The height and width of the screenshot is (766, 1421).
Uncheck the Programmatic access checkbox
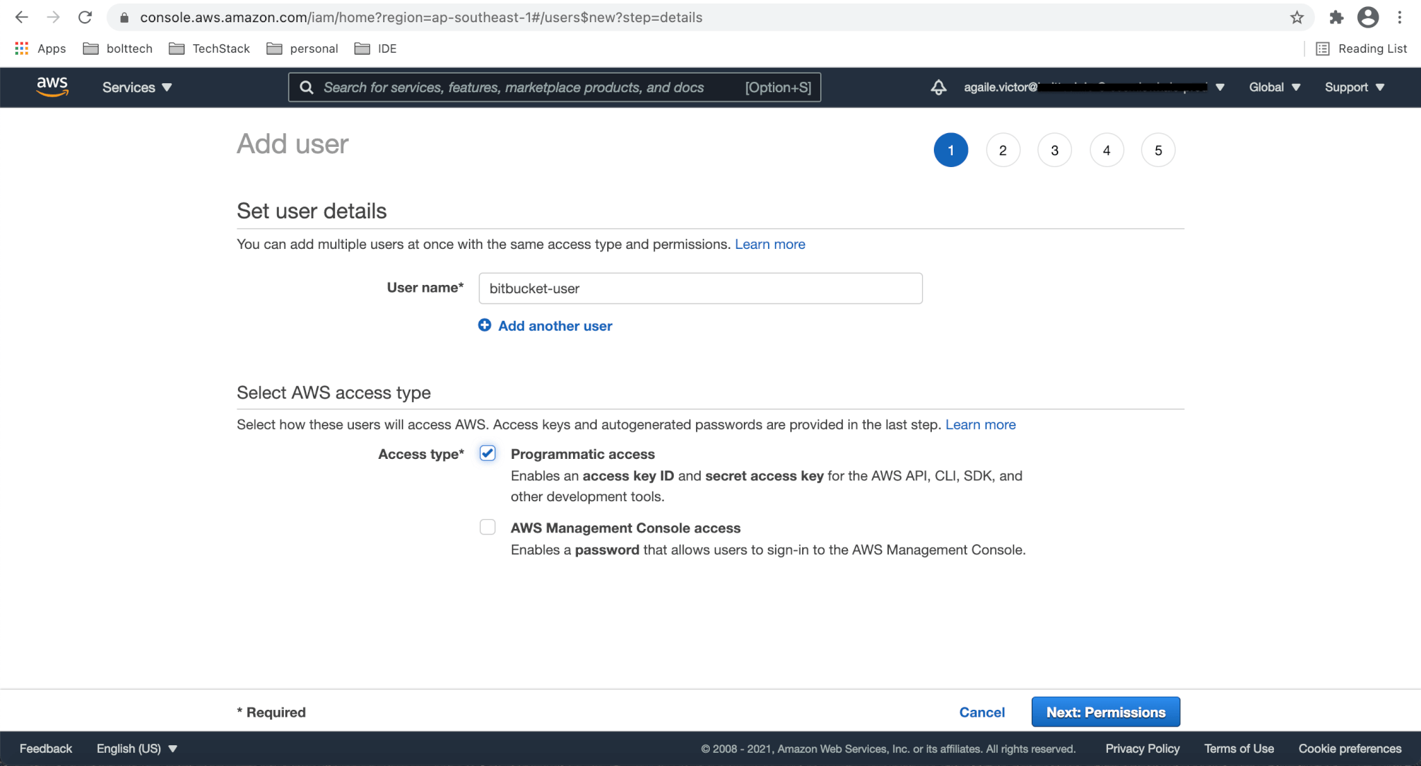[488, 453]
